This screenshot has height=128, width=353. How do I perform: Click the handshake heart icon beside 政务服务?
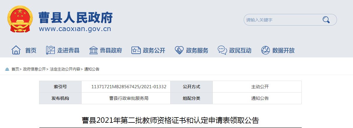(x=179, y=50)
